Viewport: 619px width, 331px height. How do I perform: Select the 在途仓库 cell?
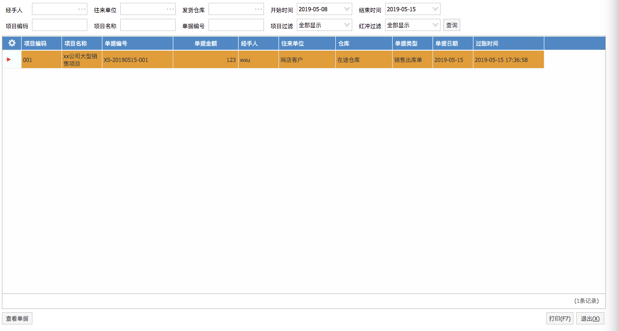pos(364,60)
